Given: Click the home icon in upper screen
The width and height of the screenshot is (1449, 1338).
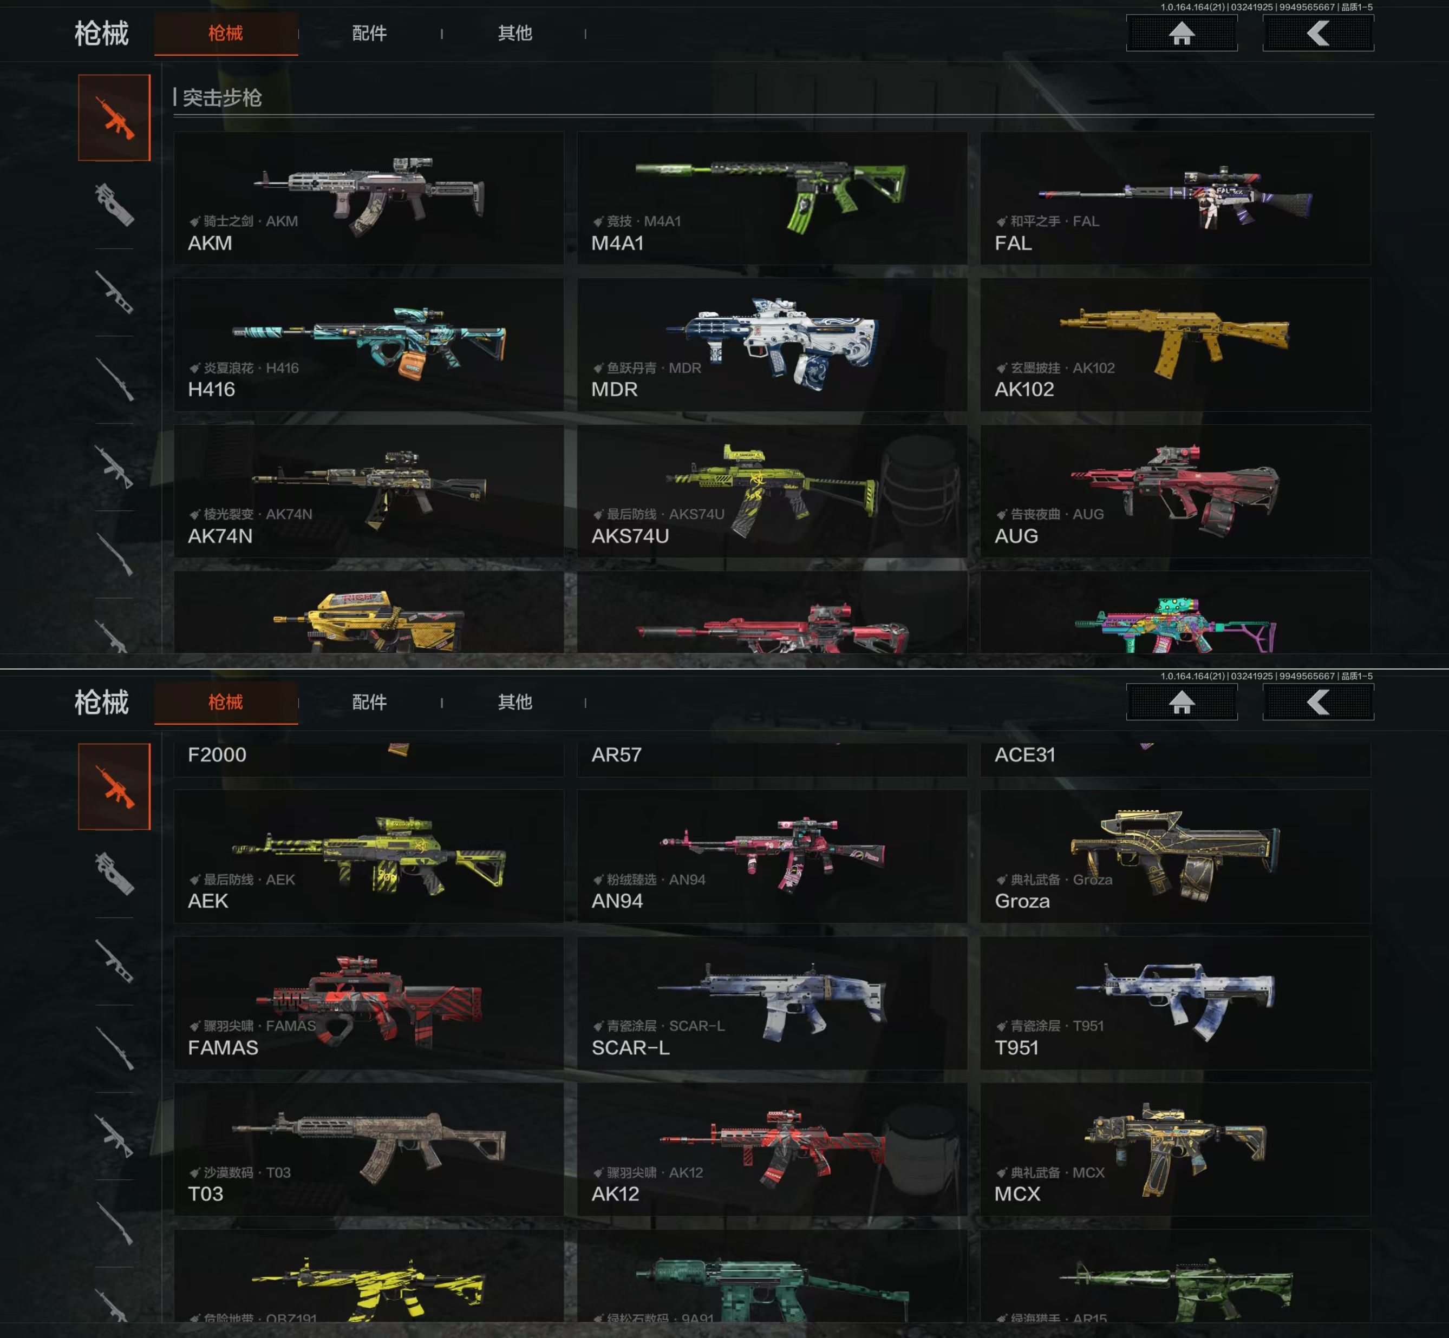Looking at the screenshot, I should click(1181, 34).
